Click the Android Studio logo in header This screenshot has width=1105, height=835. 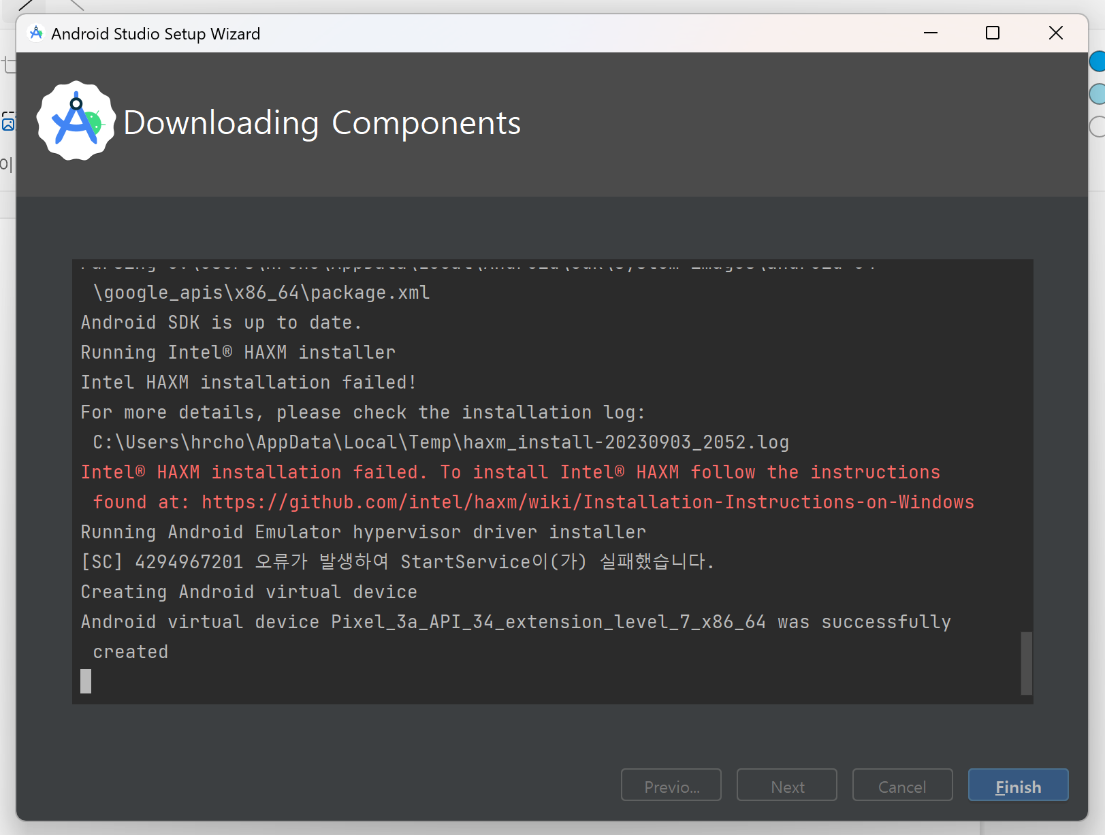[x=76, y=122]
